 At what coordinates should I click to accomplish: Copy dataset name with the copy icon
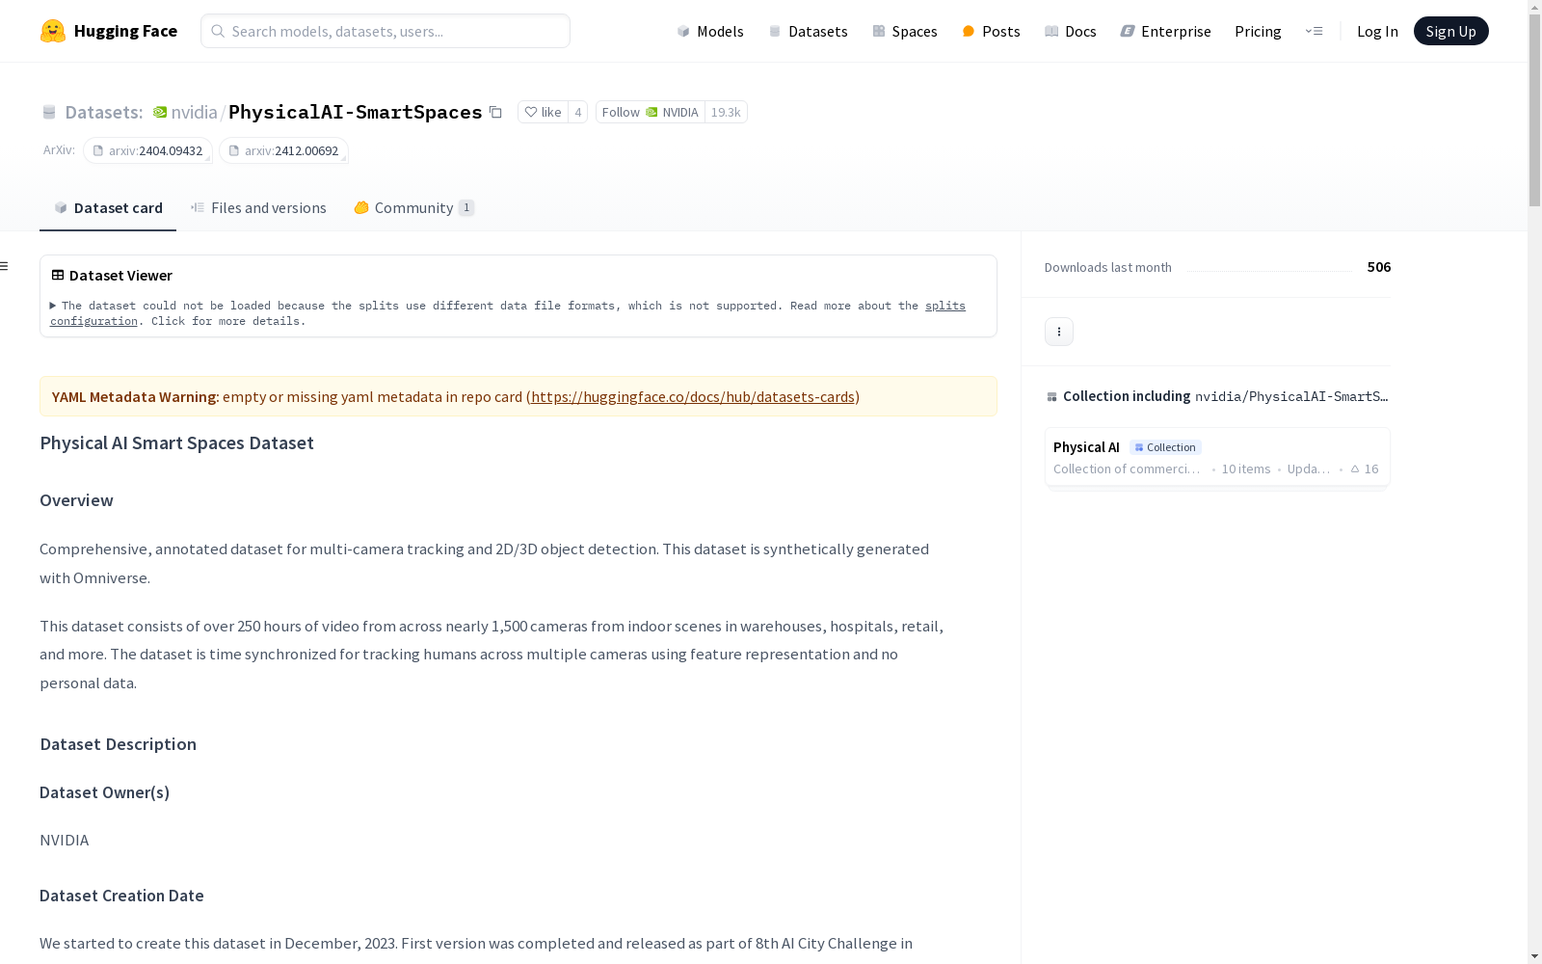click(495, 112)
